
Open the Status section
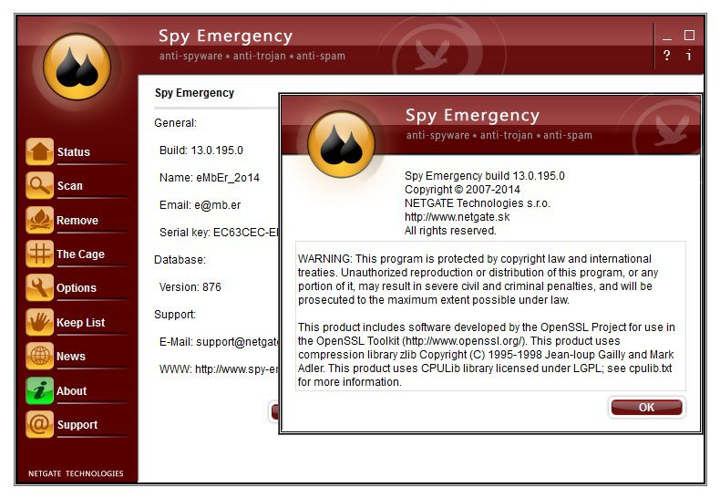click(x=74, y=152)
